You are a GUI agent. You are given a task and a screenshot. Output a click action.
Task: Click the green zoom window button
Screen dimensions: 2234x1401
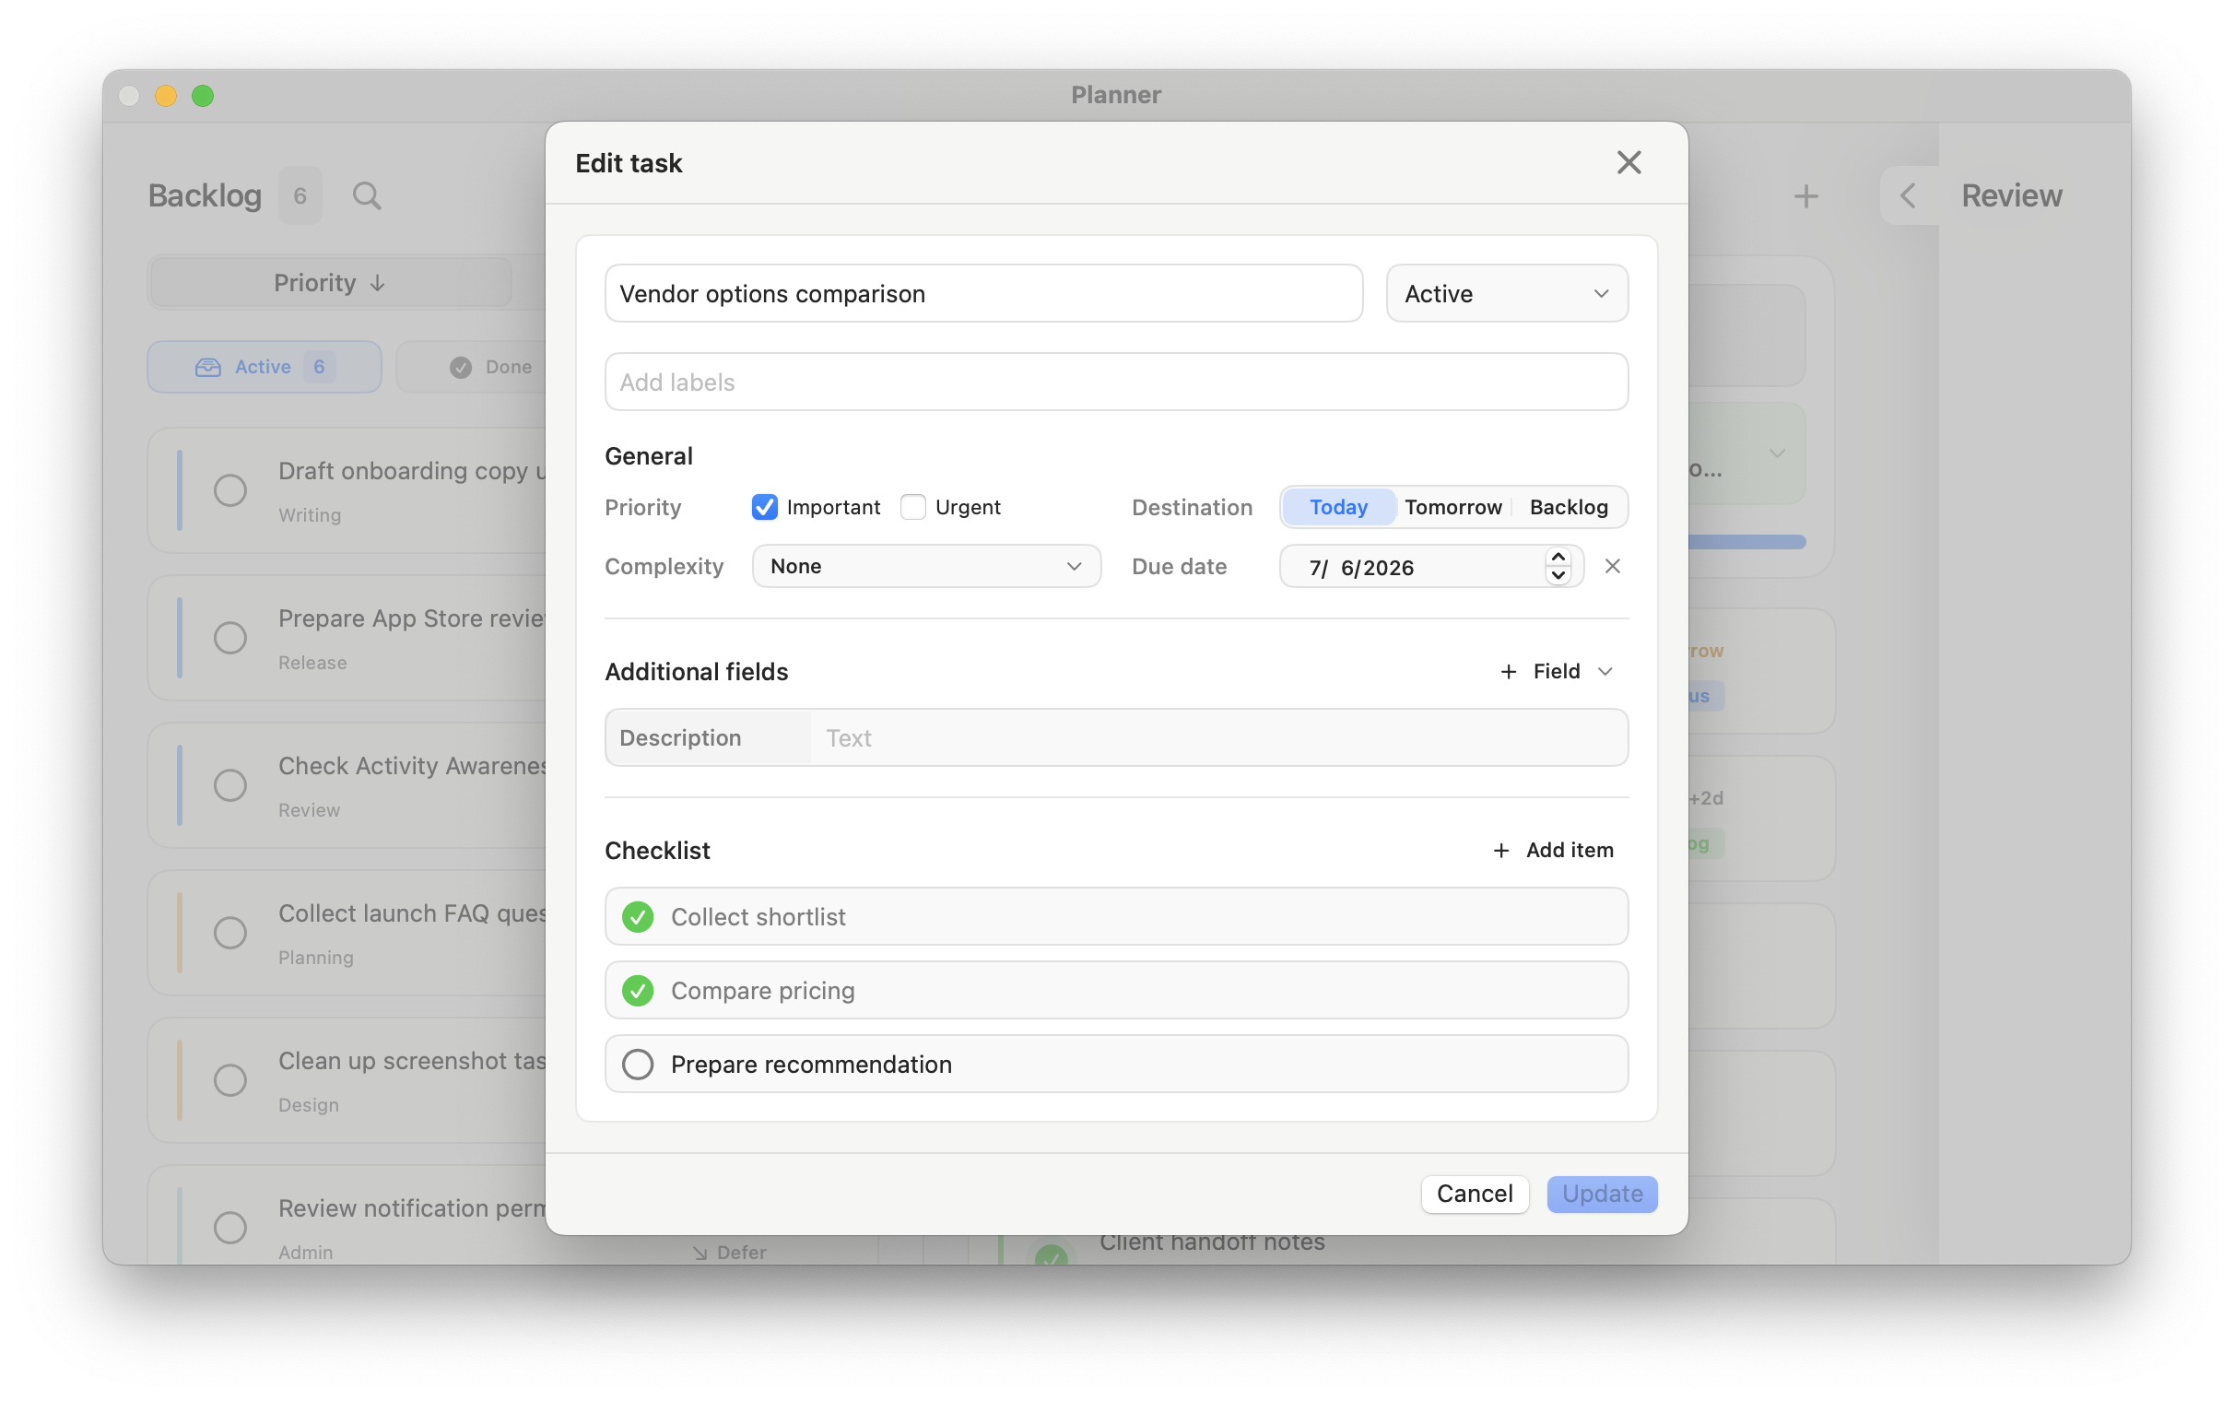[x=203, y=96]
